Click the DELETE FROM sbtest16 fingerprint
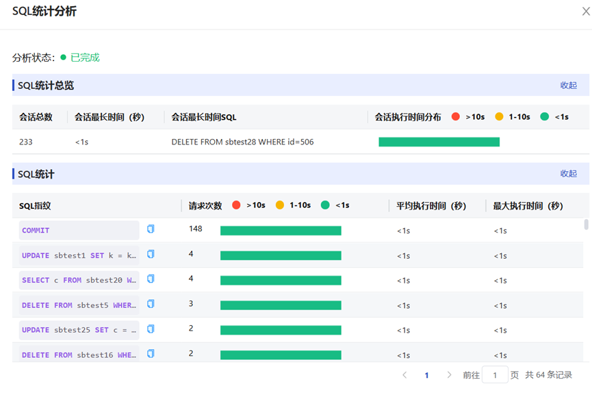This screenshot has height=395, width=592. pyautogui.click(x=79, y=354)
